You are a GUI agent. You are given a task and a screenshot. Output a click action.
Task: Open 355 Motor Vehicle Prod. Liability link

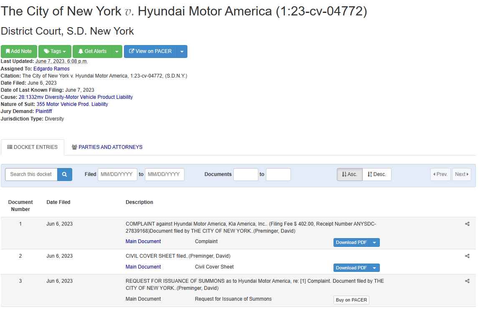pos(72,104)
